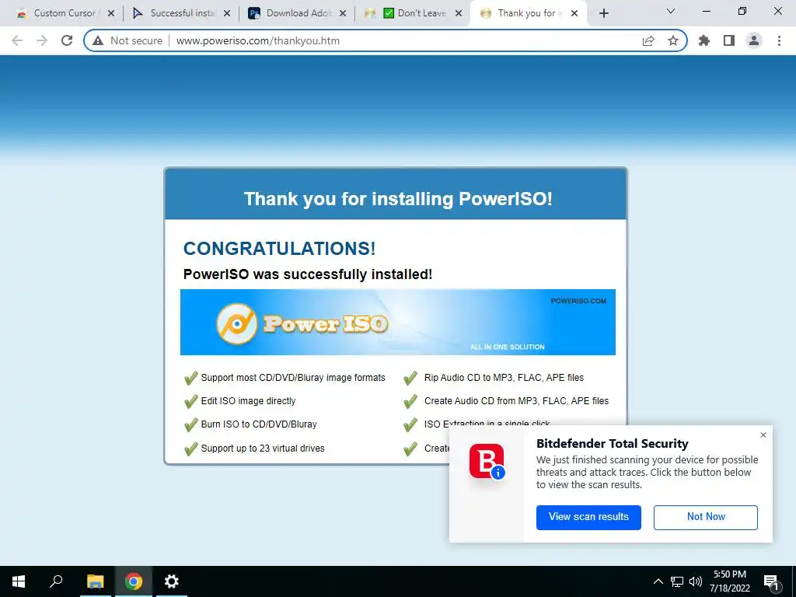The height and width of the screenshot is (597, 796).
Task: Click 'Thank you for installing PowerISO!' header
Action: [x=398, y=198]
